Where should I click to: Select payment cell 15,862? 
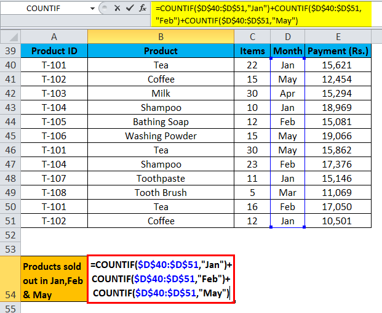(338, 150)
